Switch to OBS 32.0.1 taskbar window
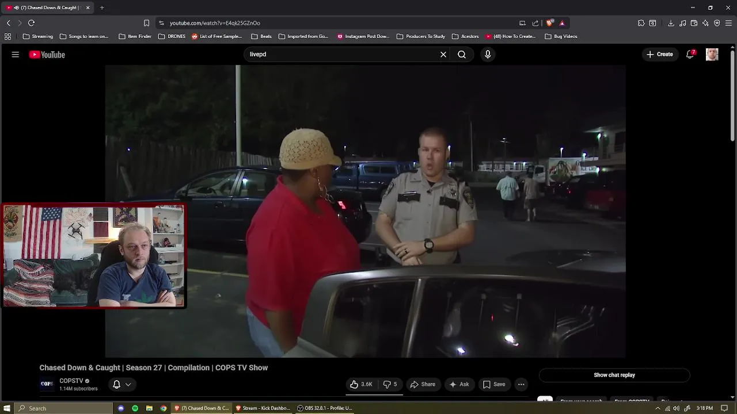The image size is (737, 414). coord(325,408)
